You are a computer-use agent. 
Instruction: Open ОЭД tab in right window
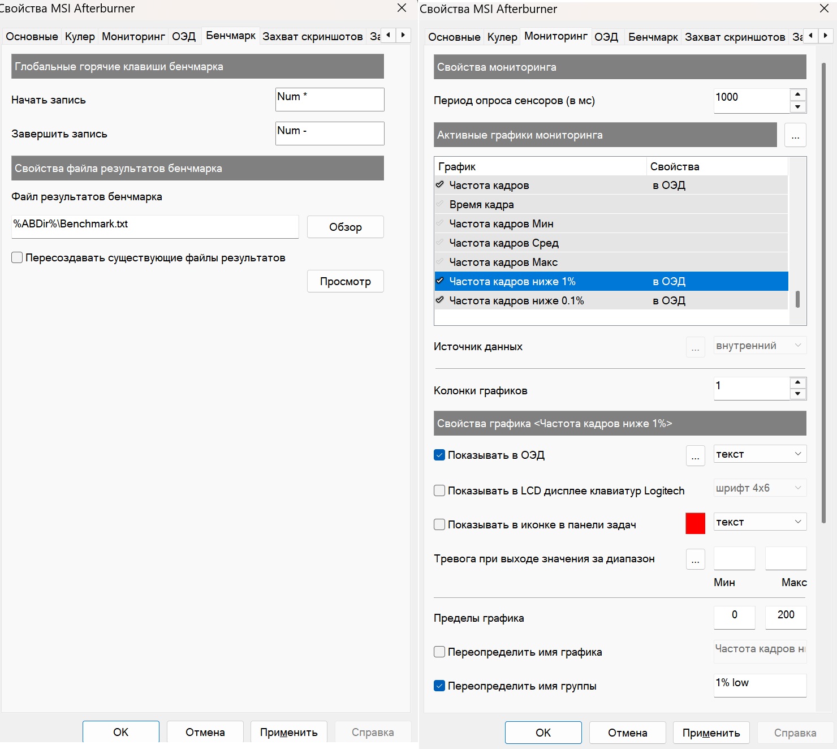[606, 37]
